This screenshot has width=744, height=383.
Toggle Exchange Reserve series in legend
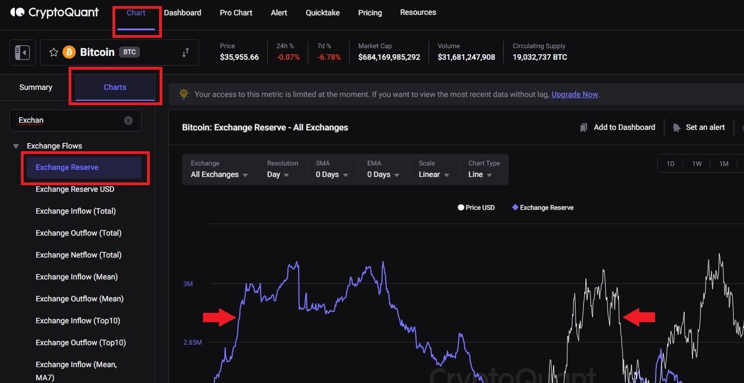click(543, 208)
